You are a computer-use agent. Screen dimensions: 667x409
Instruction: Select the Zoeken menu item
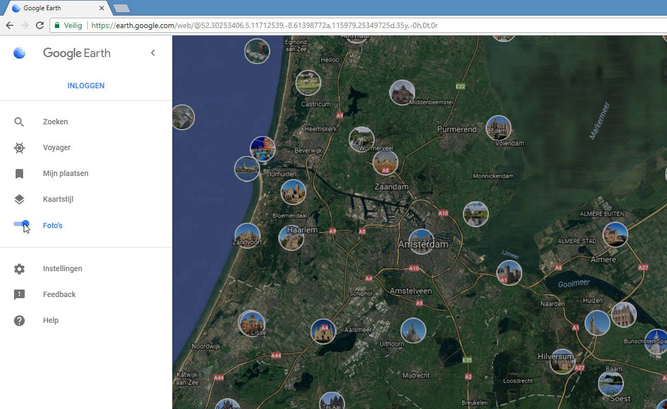tap(55, 122)
